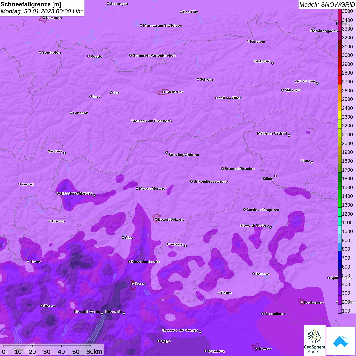The width and height of the screenshot is (356, 356).
Task: Click the 700 m blue legend color
Action: click(340, 256)
